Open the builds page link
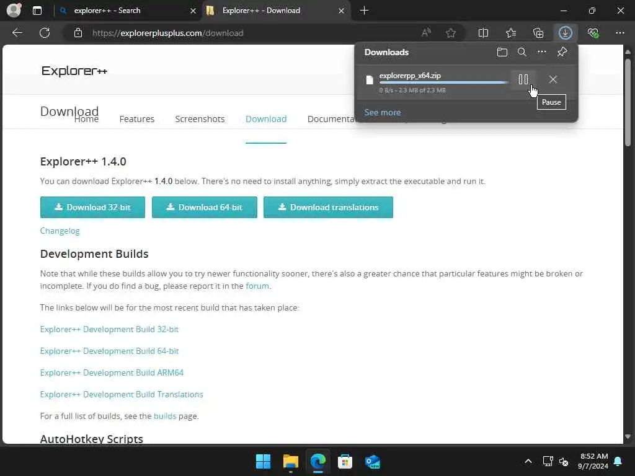Image resolution: width=635 pixels, height=476 pixels. [x=165, y=416]
